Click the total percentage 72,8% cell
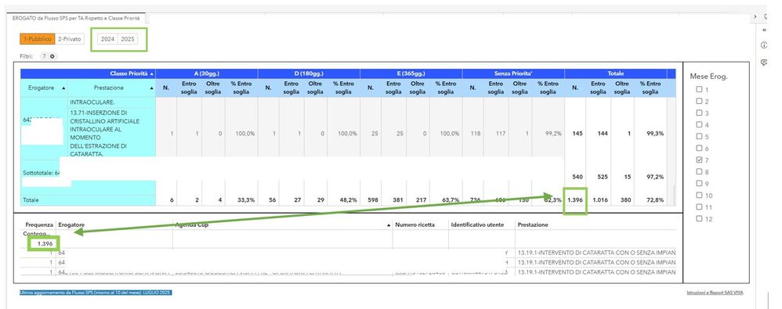The width and height of the screenshot is (782, 309). tap(654, 200)
